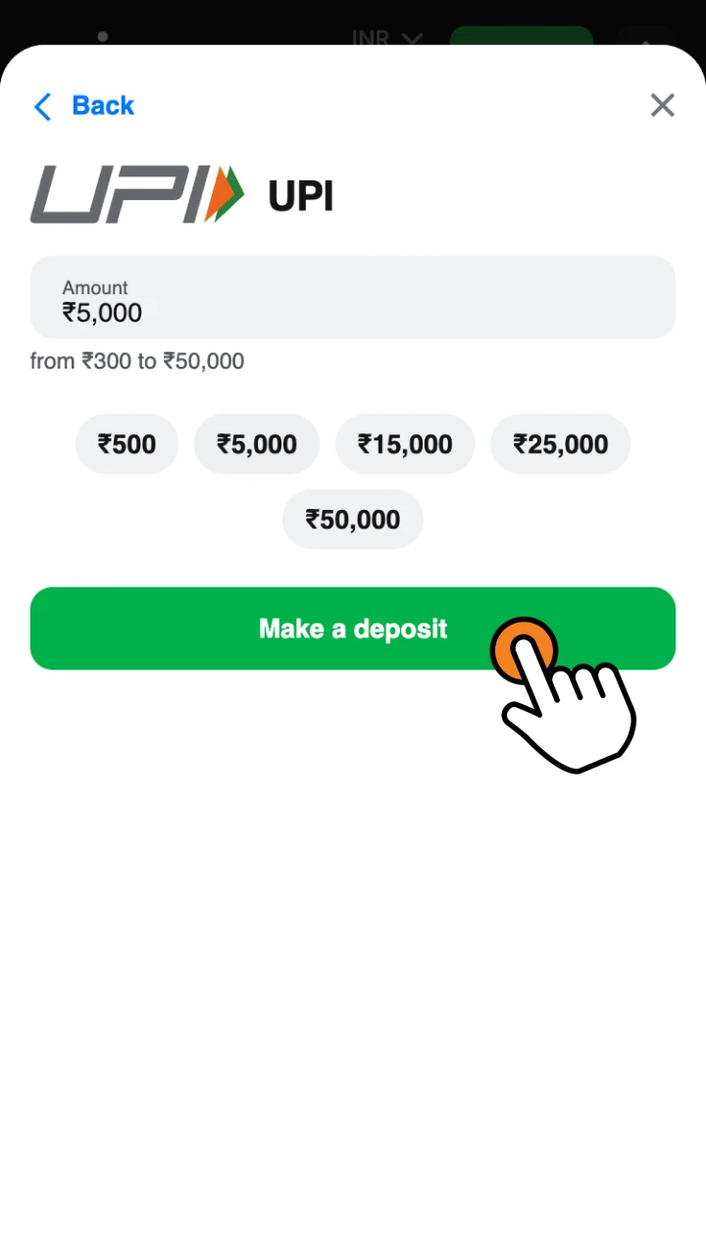Pick the ₹15,000 deposit option

point(405,444)
